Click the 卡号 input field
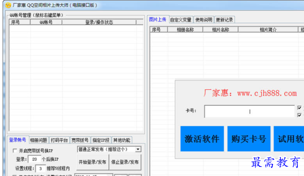Image resolution: width=304 pixels, height=176 pixels. click(x=249, y=111)
